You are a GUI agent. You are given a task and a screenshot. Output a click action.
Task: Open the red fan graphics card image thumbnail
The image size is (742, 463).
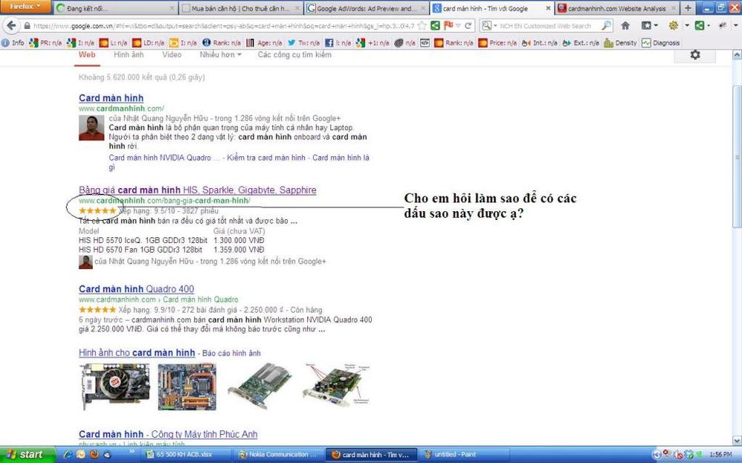point(115,386)
